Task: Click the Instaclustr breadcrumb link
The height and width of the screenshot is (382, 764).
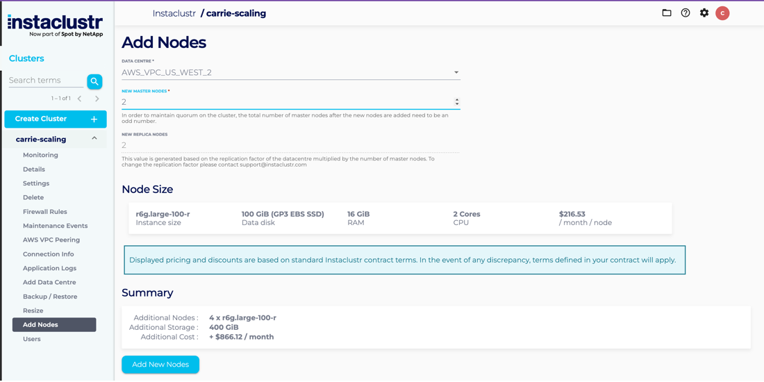Action: (x=174, y=14)
